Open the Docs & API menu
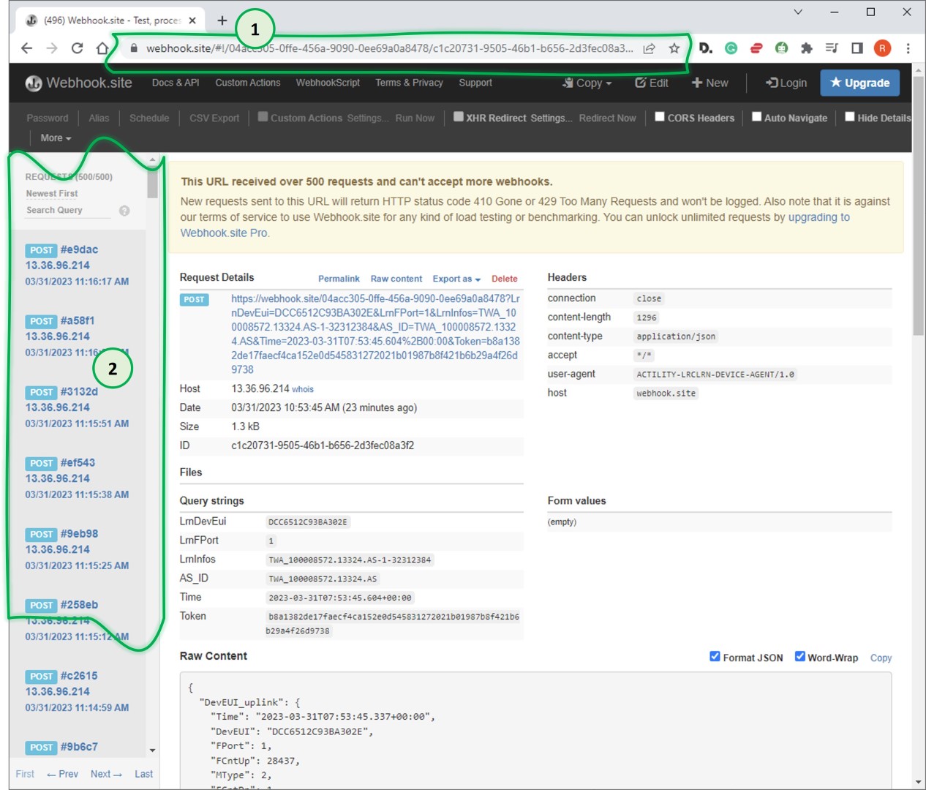The height and width of the screenshot is (790, 926). [176, 83]
